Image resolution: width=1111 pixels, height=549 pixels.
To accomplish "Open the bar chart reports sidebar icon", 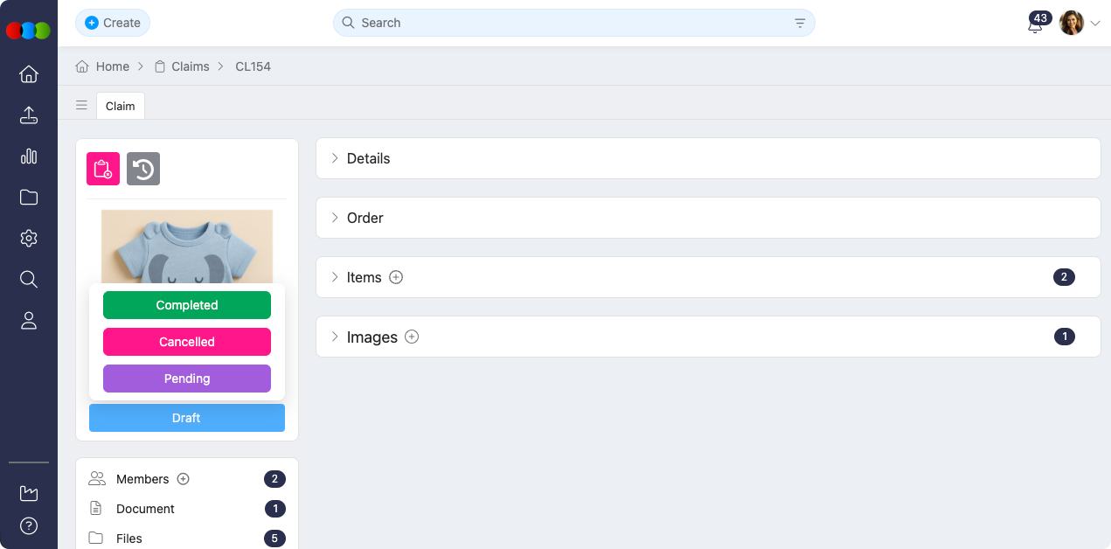I will 29,156.
